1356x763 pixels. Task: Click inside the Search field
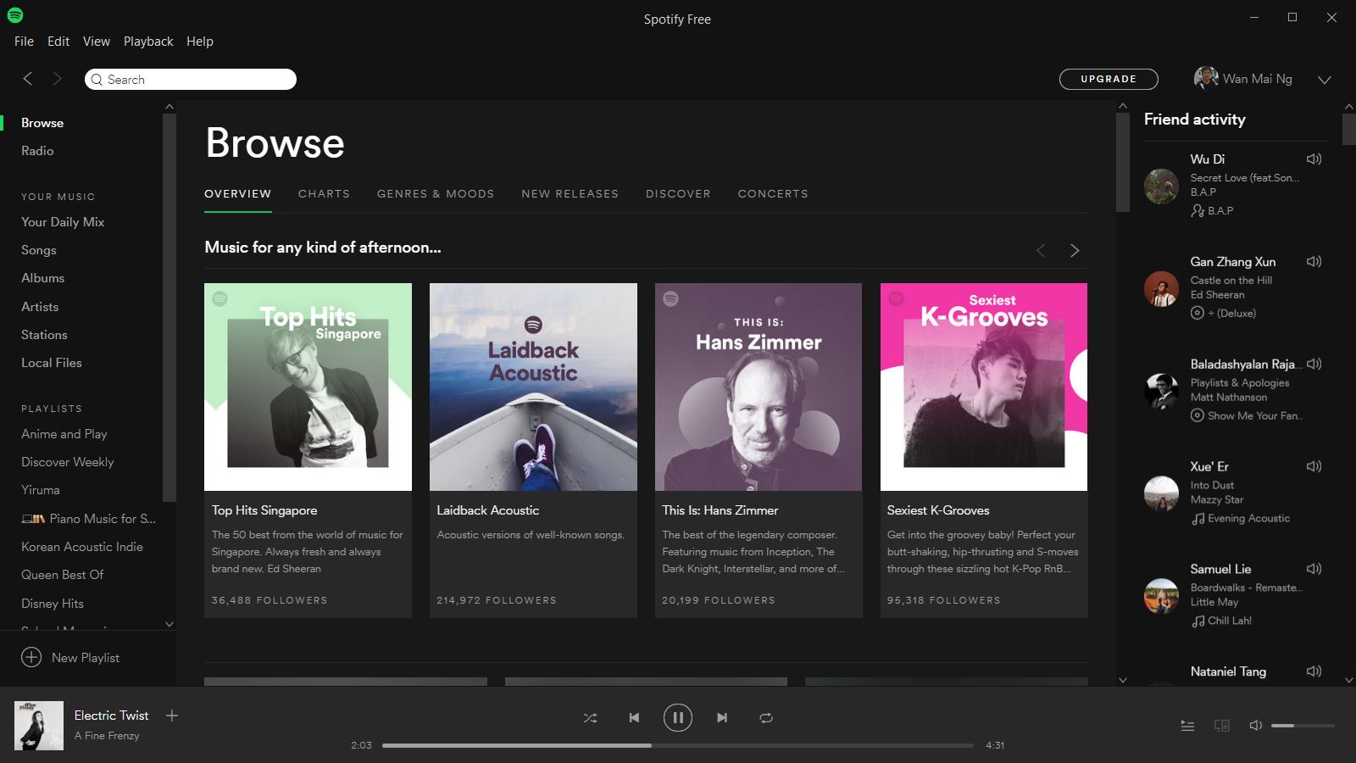191,79
